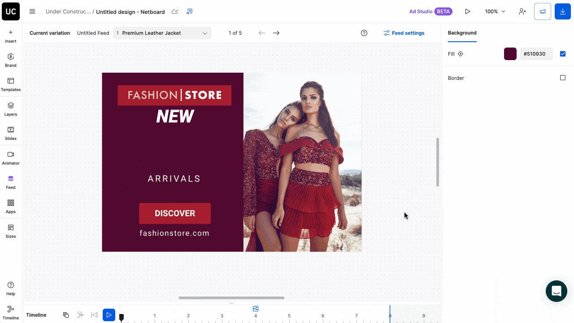Click the blue download button

click(563, 12)
